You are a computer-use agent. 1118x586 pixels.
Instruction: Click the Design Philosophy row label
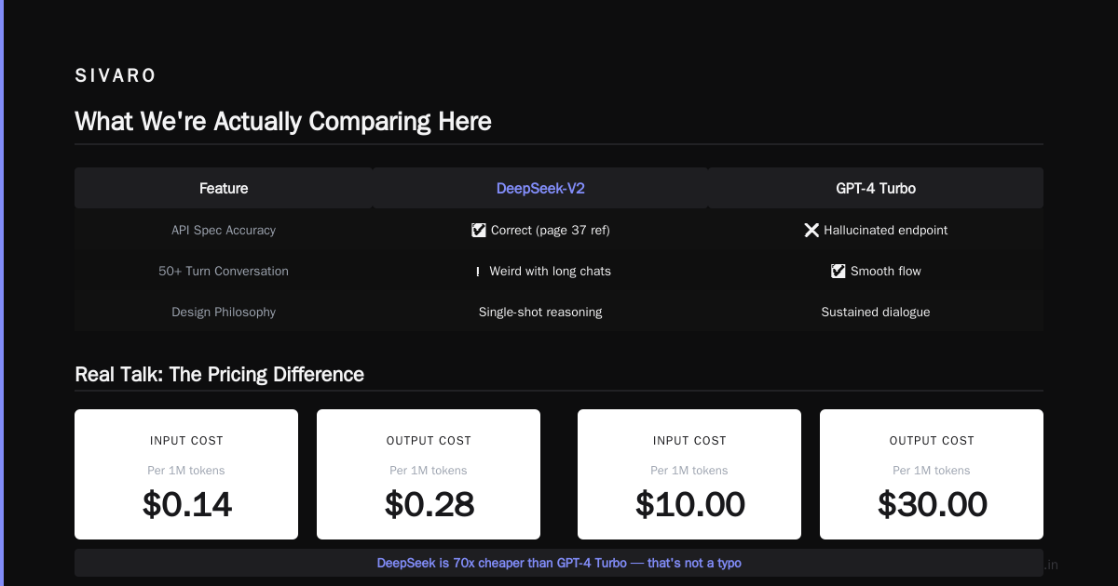(224, 312)
